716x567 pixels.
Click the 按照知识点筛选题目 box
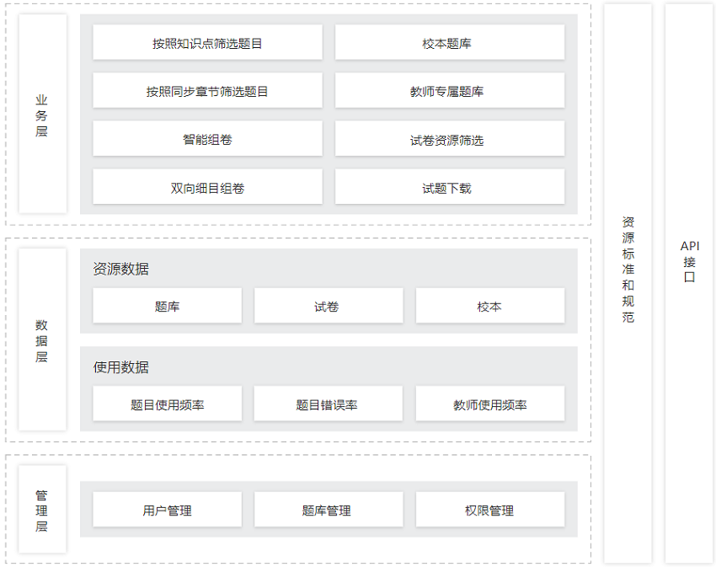207,42
